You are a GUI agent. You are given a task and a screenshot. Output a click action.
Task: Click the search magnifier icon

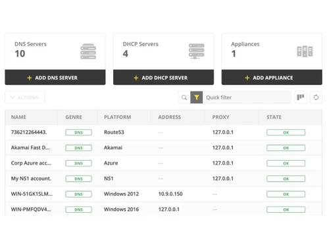coord(184,97)
